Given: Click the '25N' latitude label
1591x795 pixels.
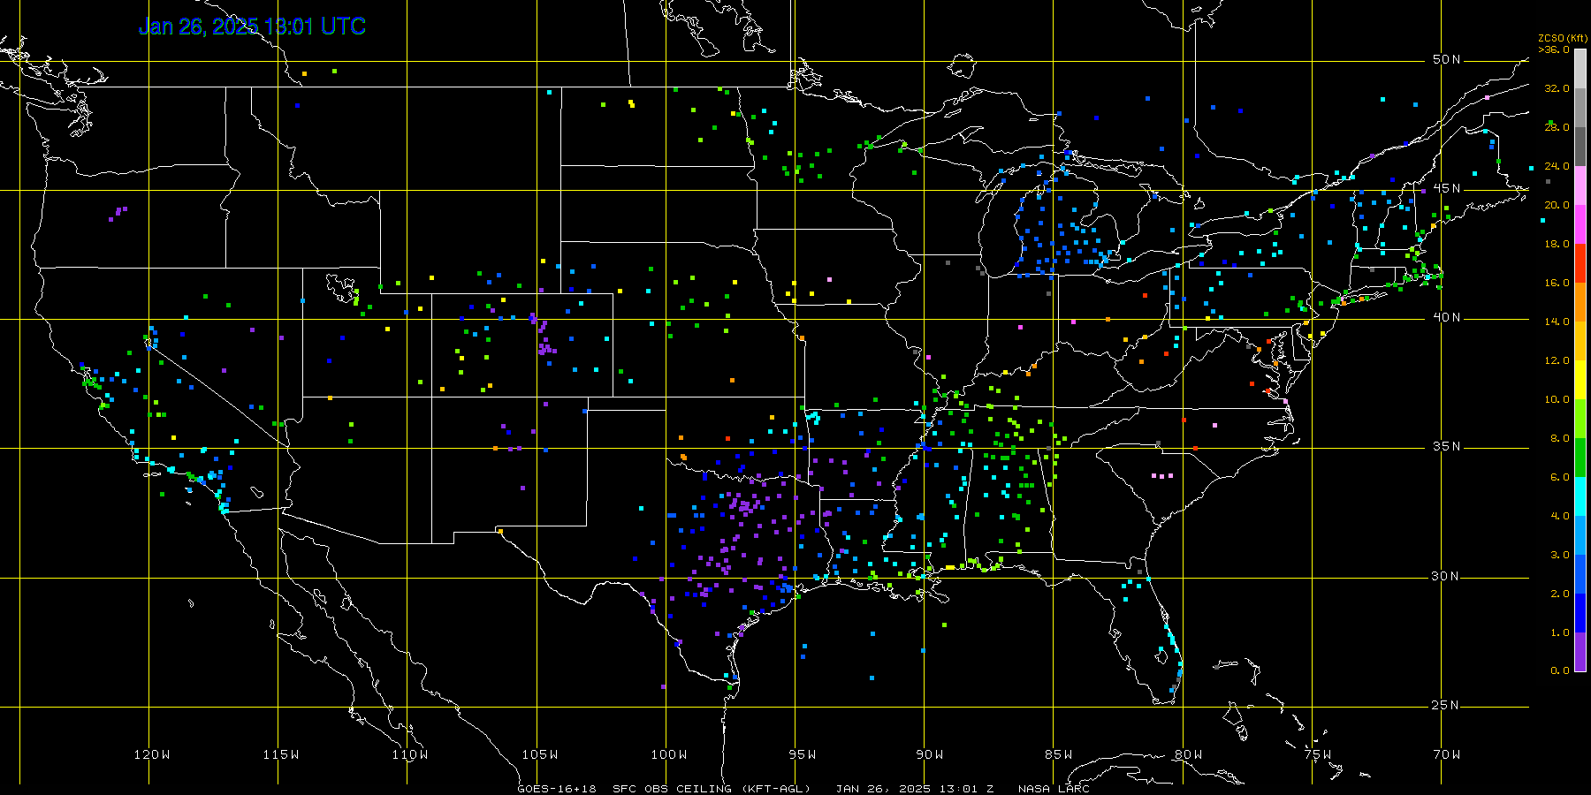Looking at the screenshot, I should tap(1446, 705).
